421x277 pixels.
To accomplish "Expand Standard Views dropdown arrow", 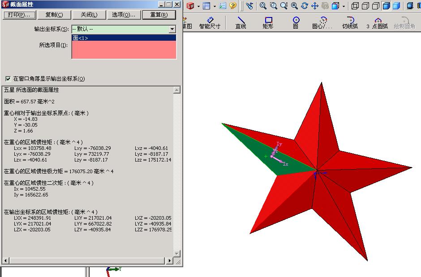I will 344,6.
